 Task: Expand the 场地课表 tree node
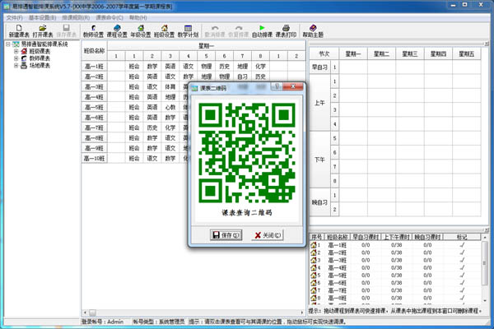[16, 66]
